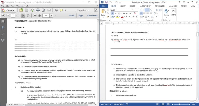Toggle Italic formatting in Word
The image size is (199, 106).
tap(116, 13)
